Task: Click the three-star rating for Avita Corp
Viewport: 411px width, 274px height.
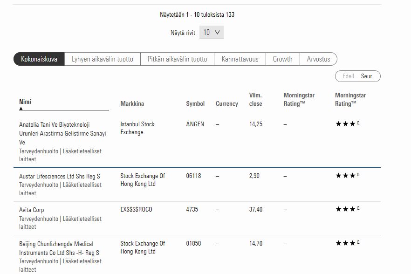Action: [347, 209]
